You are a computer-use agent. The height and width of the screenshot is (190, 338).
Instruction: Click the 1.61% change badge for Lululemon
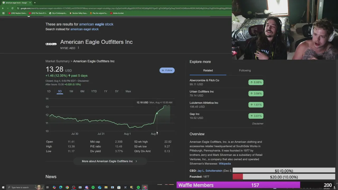click(x=256, y=105)
